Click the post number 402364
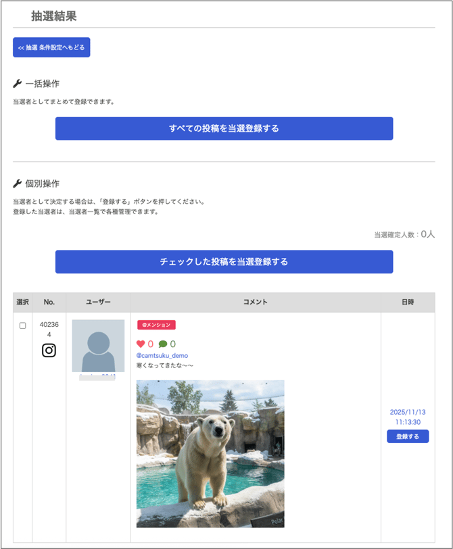Screen dimensions: 453x549 49,329
